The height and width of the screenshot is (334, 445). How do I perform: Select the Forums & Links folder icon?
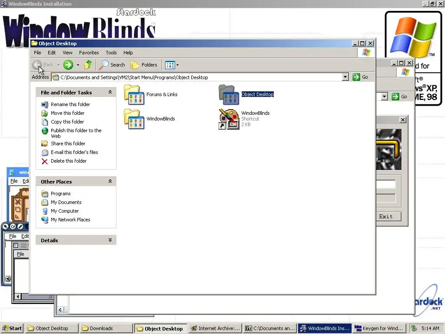tap(134, 94)
